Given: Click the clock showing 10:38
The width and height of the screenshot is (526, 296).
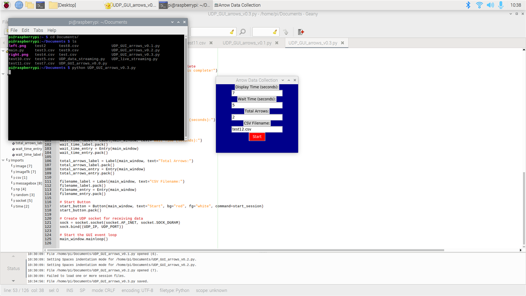Looking at the screenshot, I should tap(515, 5).
